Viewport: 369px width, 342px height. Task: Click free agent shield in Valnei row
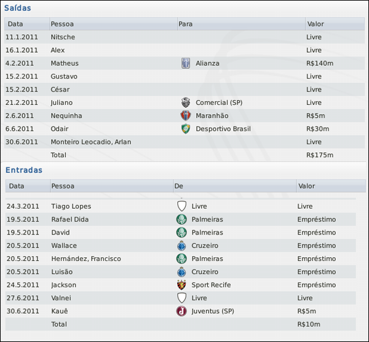181,298
